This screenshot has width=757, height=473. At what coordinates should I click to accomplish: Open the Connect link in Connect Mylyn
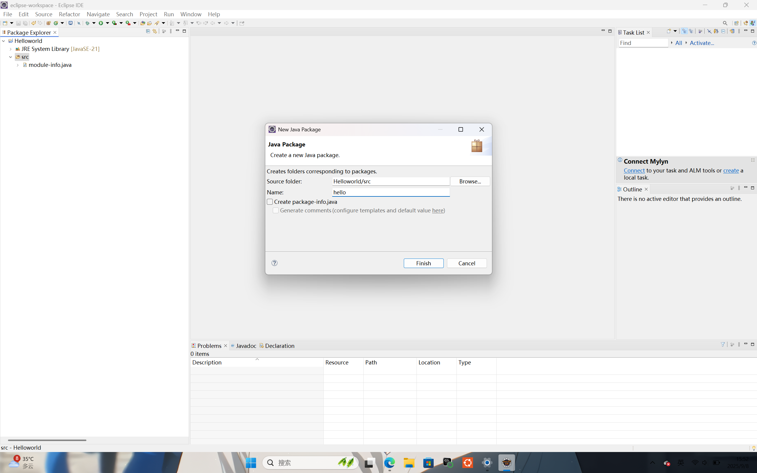point(634,170)
